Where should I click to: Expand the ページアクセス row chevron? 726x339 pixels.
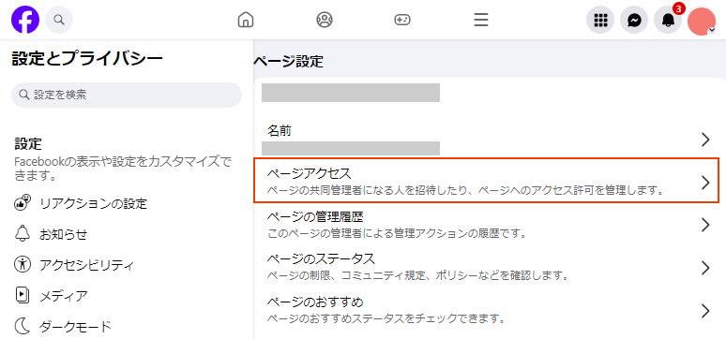pos(705,183)
